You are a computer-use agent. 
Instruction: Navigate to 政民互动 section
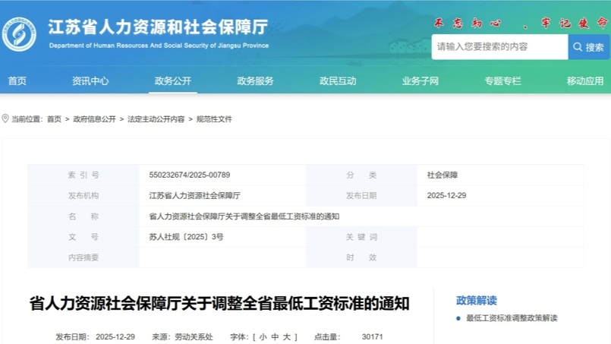338,81
